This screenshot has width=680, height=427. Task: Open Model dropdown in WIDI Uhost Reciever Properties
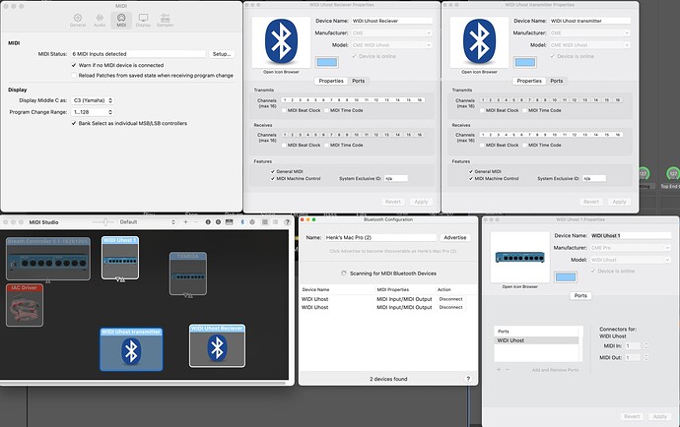[x=391, y=45]
